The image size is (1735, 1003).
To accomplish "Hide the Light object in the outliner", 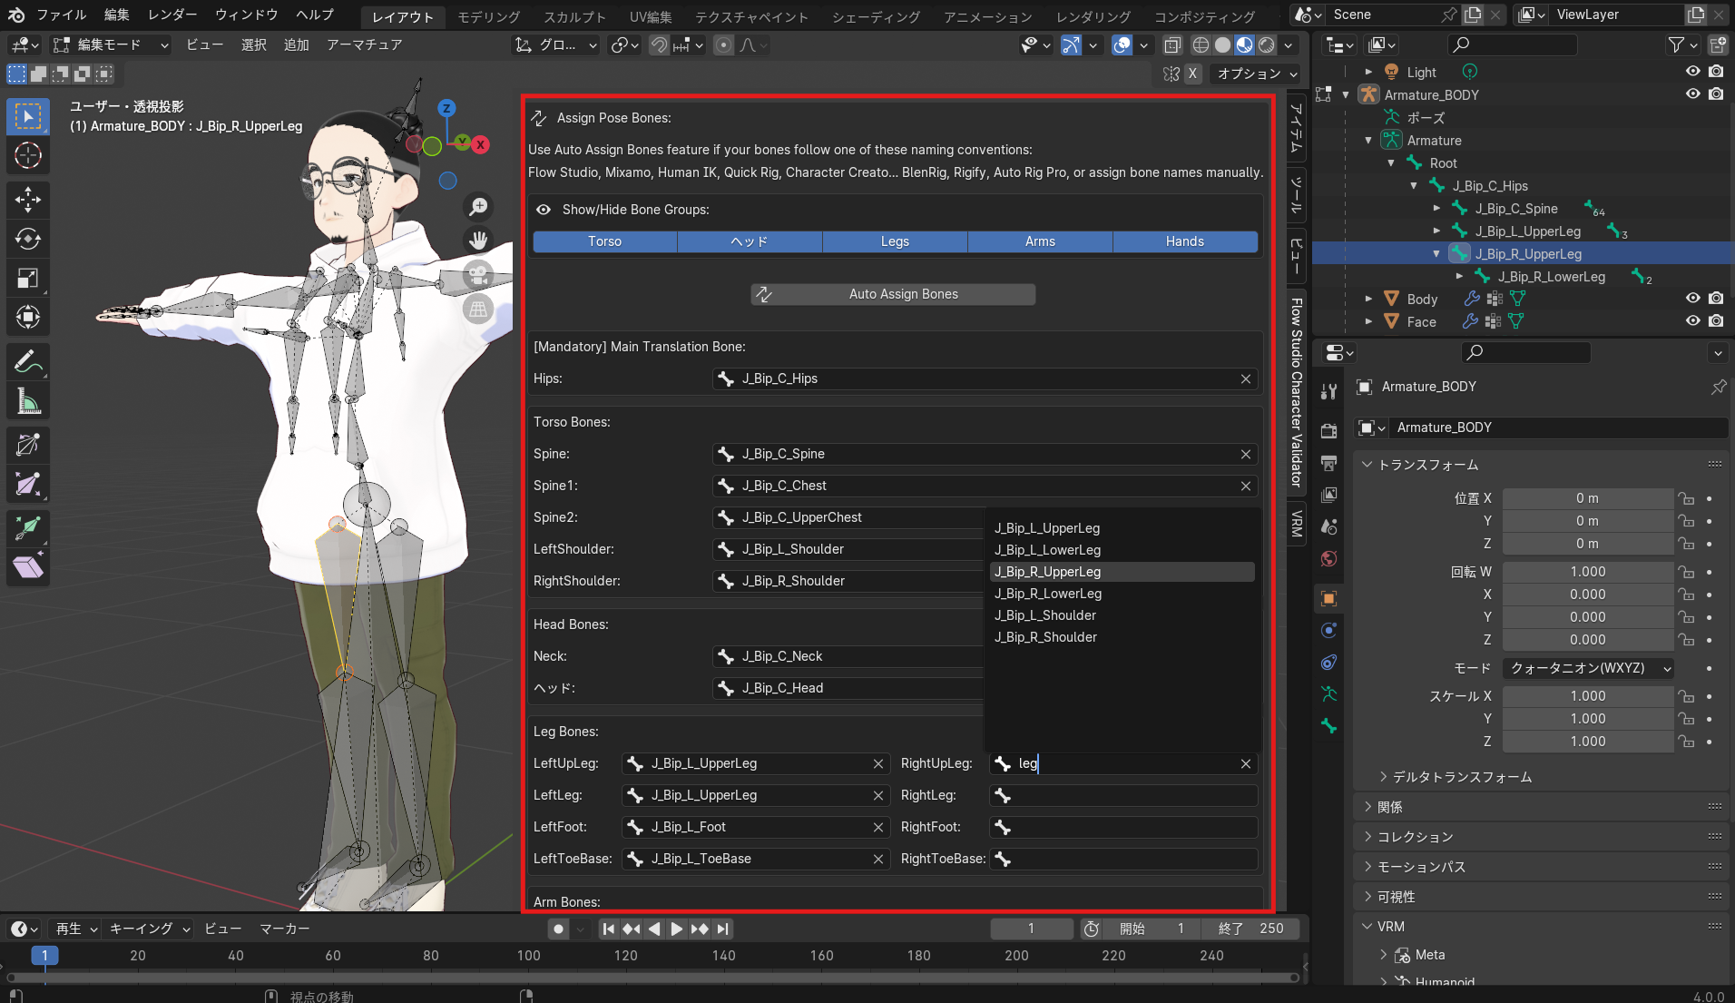I will pos(1692,72).
